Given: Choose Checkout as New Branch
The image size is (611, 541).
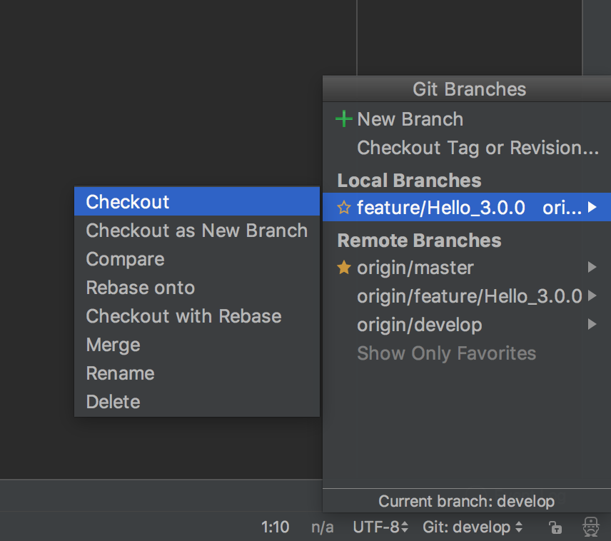Looking at the screenshot, I should click(x=197, y=231).
